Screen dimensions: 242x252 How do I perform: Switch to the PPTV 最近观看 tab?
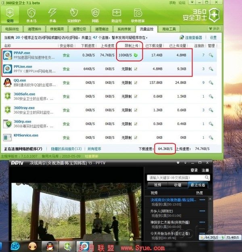click(198, 185)
